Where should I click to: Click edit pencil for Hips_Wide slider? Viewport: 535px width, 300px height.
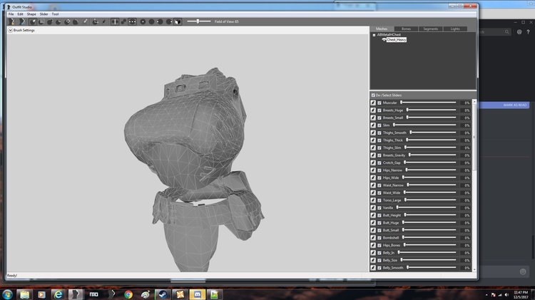pyautogui.click(x=373, y=177)
